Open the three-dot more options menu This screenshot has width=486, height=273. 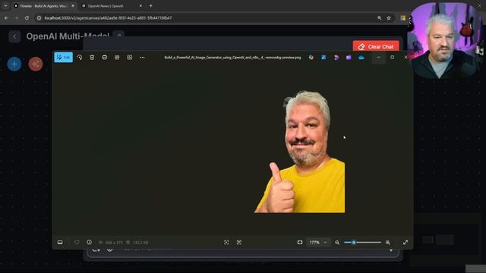click(x=142, y=58)
